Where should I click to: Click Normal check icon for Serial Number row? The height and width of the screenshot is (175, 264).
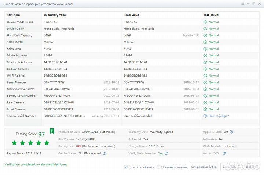point(205,82)
